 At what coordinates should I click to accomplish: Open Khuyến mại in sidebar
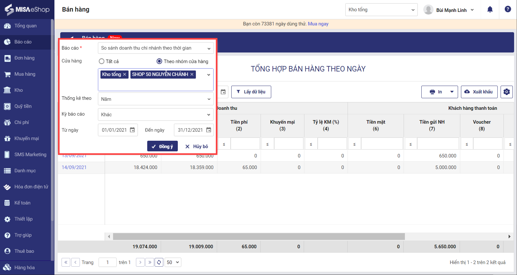coord(25,138)
